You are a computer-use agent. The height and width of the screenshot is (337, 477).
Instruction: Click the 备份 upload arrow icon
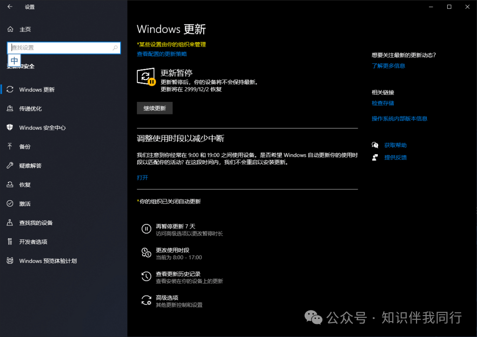[x=10, y=147]
